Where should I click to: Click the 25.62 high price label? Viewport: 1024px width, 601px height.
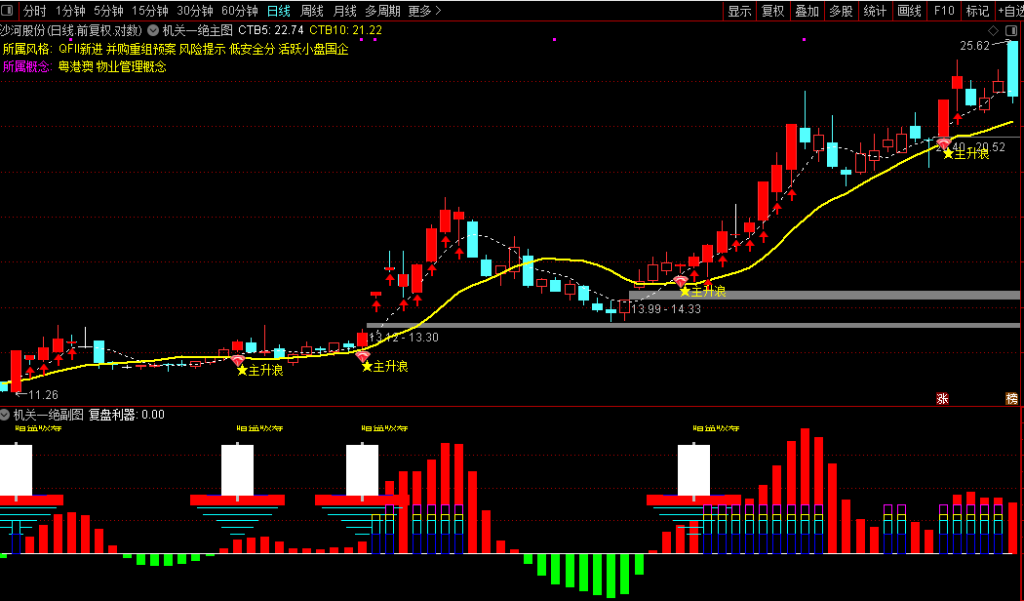(x=975, y=46)
